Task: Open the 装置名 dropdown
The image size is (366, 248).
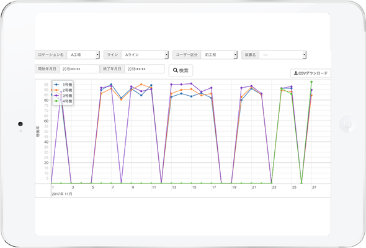Action: tap(282, 55)
